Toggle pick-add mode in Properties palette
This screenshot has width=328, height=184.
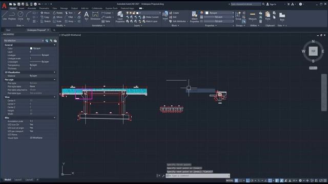47,41
